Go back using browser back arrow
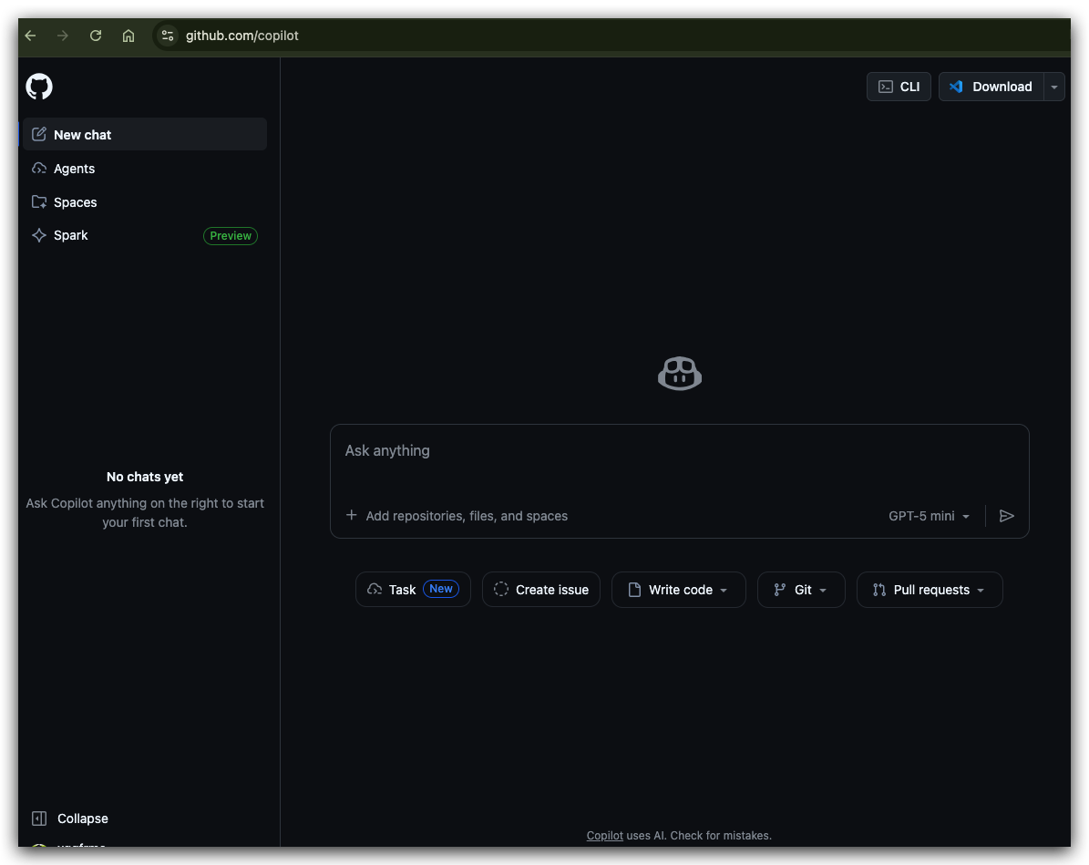1089x865 pixels. tap(31, 36)
